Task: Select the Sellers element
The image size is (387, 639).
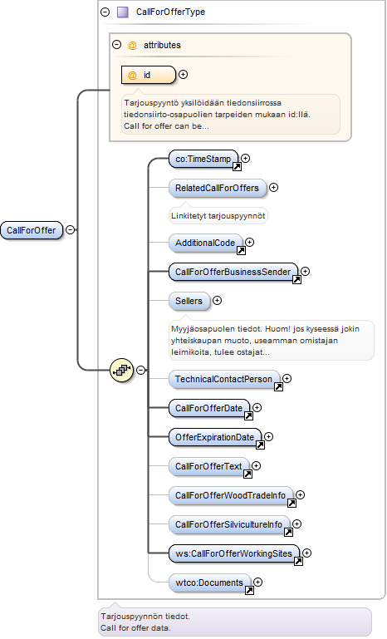Action: tap(189, 301)
